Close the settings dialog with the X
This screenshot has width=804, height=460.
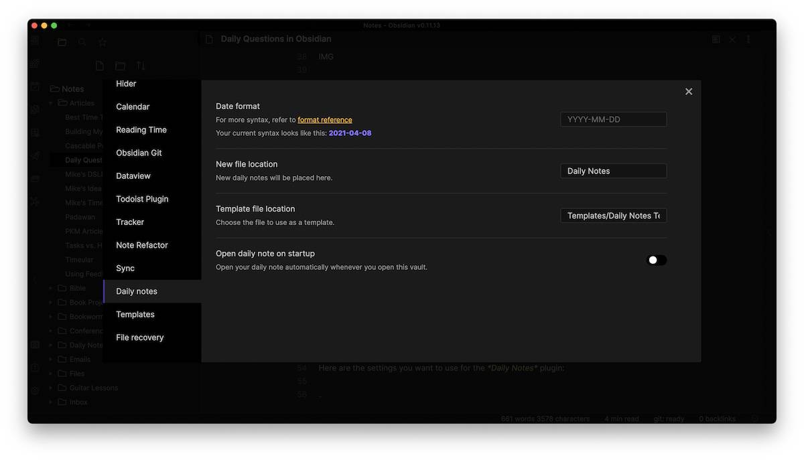[x=689, y=92]
